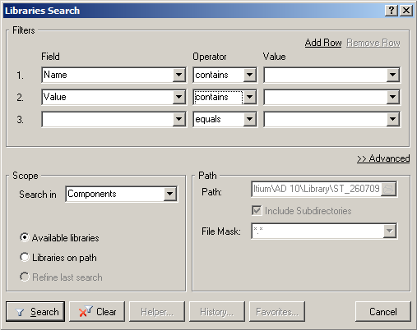This screenshot has height=330, width=417.
Task: Expand the File Mask dropdown arrow
Action: 389,231
